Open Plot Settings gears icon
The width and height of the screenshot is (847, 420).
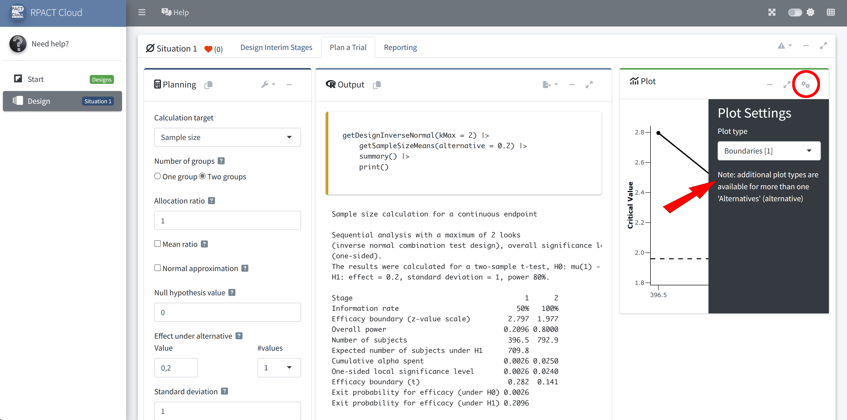[805, 84]
